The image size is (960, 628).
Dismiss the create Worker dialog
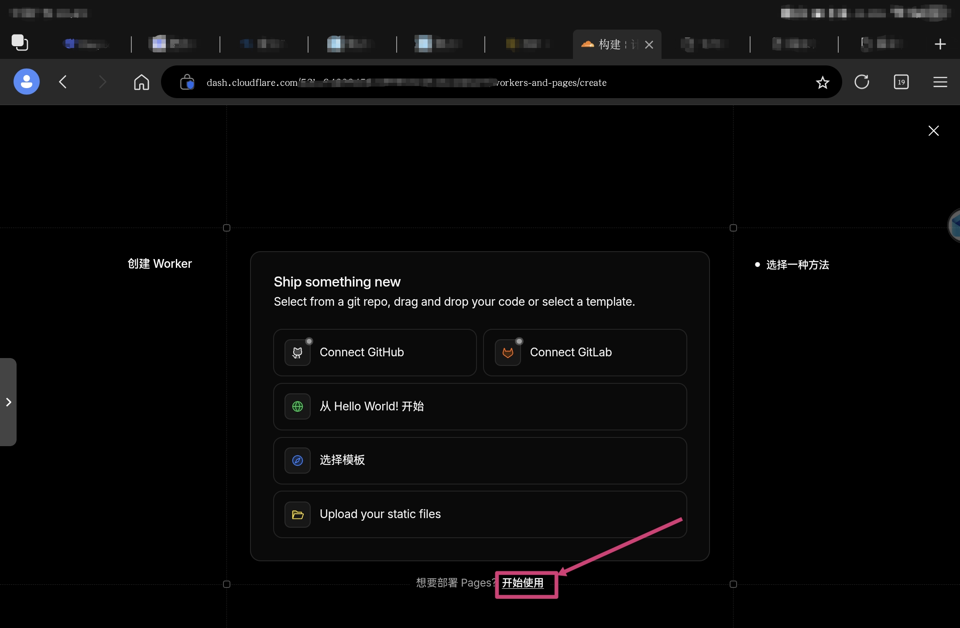933,131
